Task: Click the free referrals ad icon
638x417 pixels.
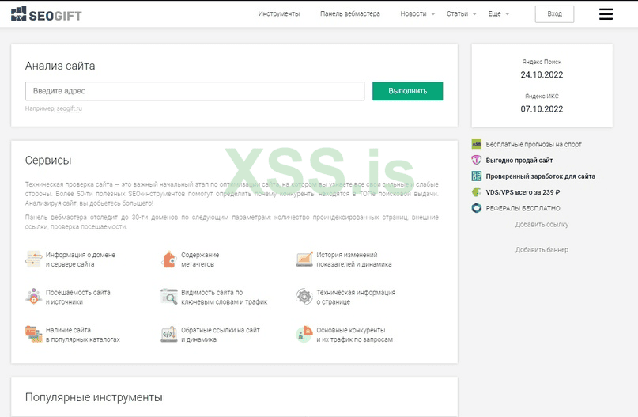Action: pyautogui.click(x=476, y=208)
